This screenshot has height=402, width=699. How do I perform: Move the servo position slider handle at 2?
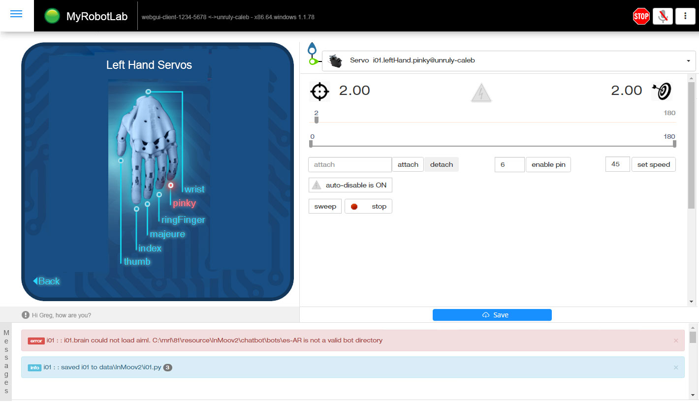(x=317, y=120)
